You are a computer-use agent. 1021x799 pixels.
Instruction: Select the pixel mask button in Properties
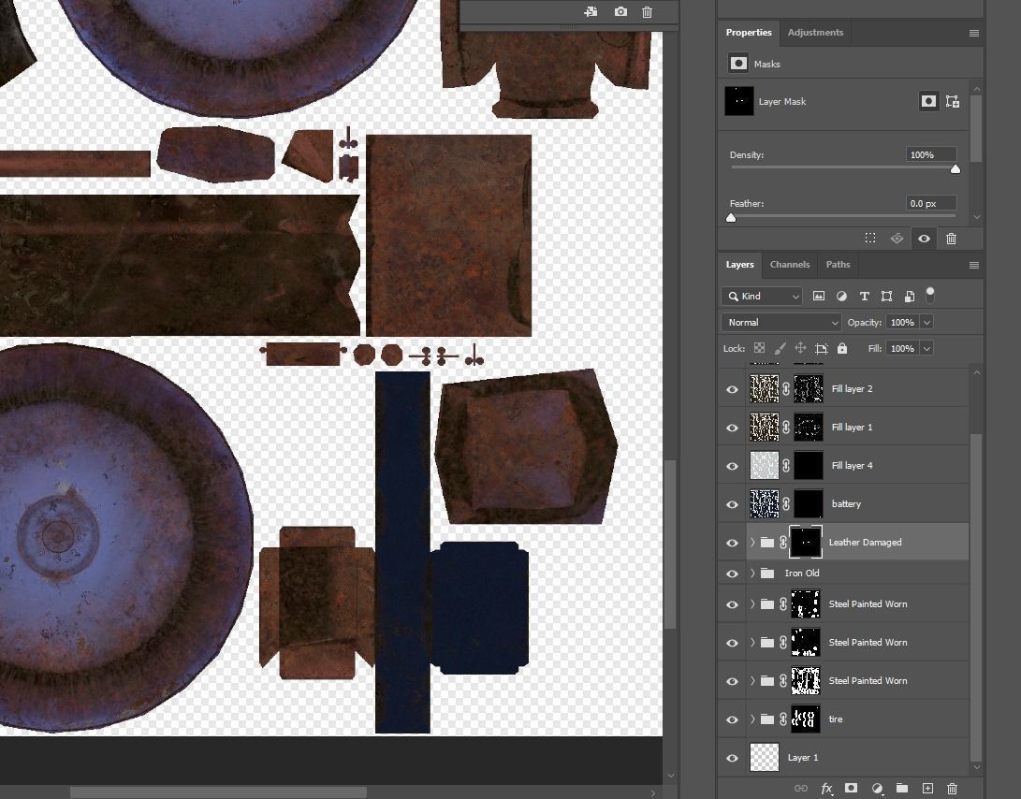[x=928, y=101]
